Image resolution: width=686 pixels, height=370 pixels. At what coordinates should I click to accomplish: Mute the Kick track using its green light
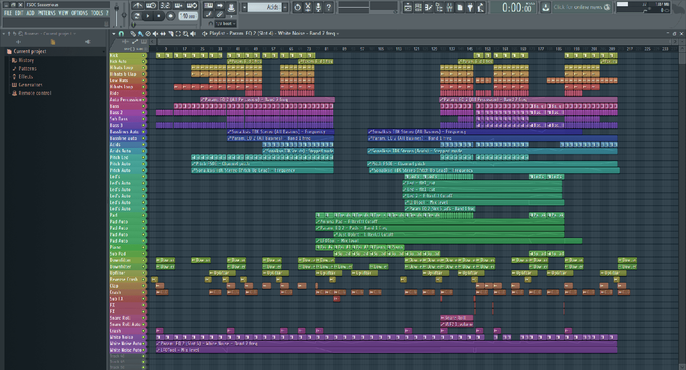(x=143, y=55)
